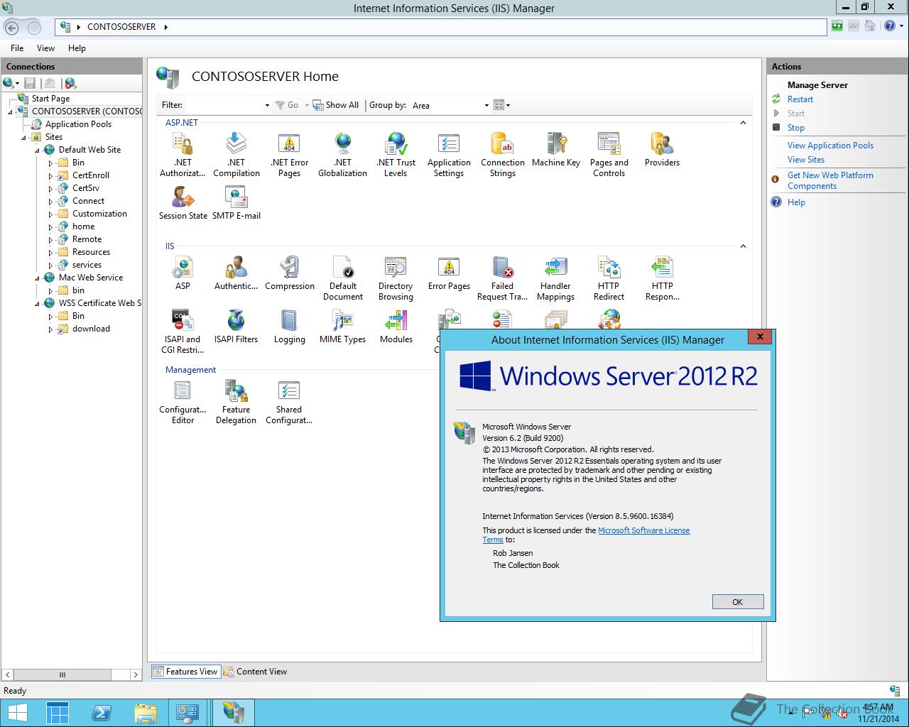The width and height of the screenshot is (909, 727).
Task: Open Modules feature
Action: click(396, 327)
